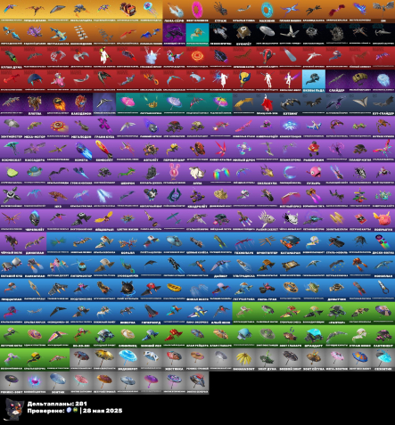Open the black cat-head glider tile
Image resolution: width=395 pixels, height=425 pixels.
128,289
